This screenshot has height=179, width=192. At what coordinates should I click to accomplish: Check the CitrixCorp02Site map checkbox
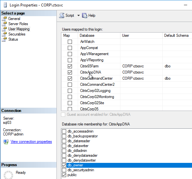(x=70, y=103)
